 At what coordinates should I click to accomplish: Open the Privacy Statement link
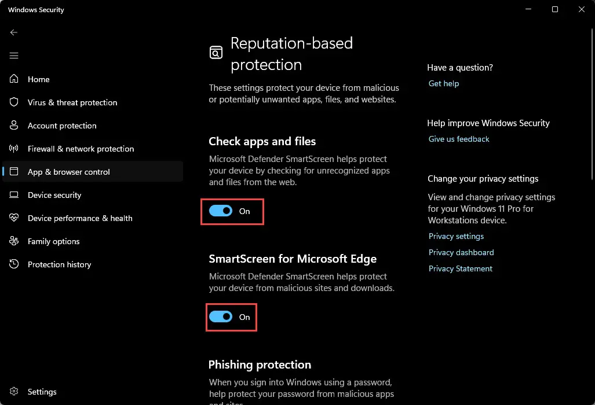[x=460, y=268]
